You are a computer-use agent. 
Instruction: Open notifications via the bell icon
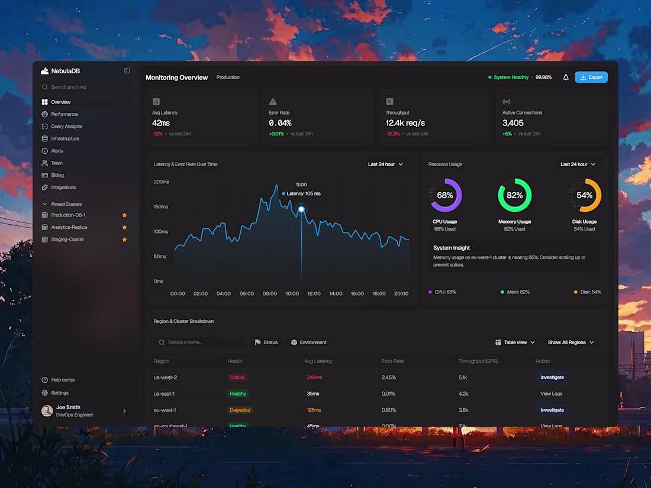click(565, 77)
